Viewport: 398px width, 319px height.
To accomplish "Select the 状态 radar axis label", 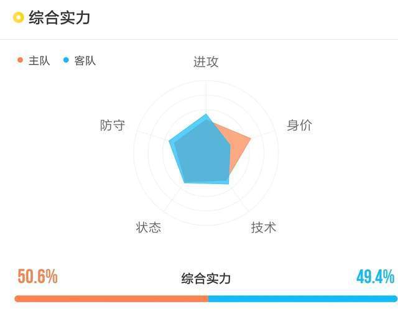I will coord(149,227).
